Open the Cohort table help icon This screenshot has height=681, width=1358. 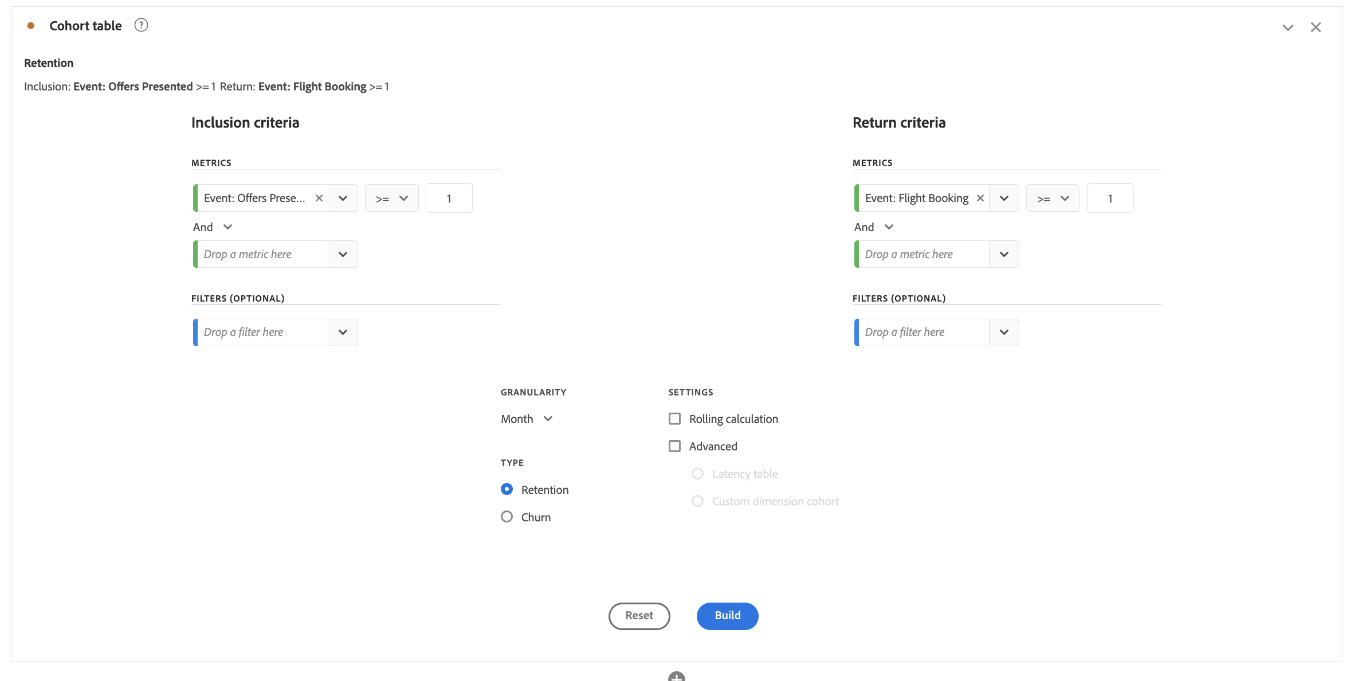[141, 25]
